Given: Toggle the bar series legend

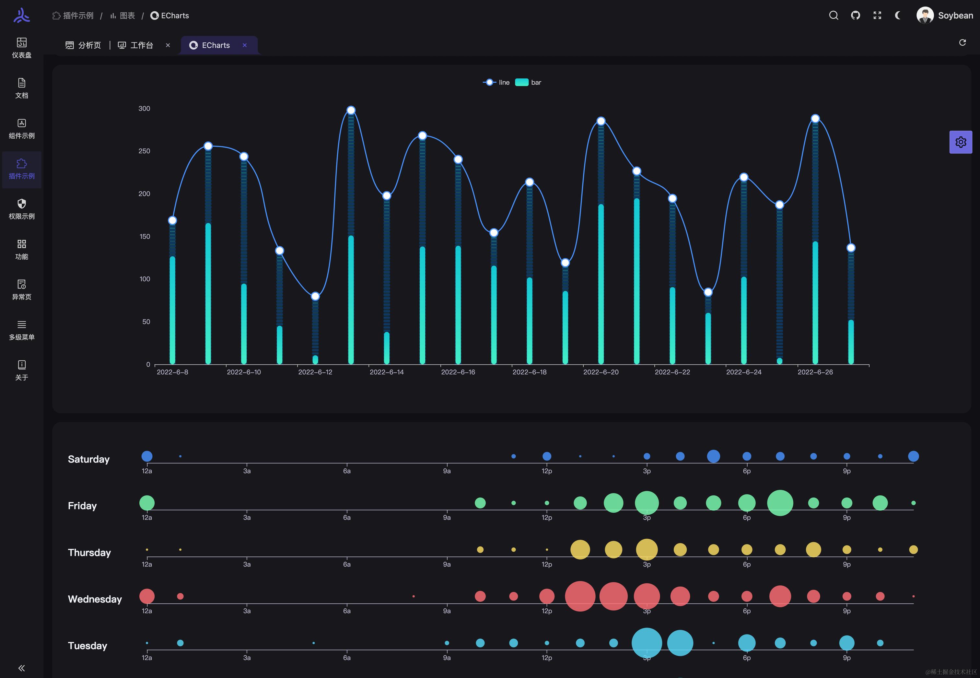Looking at the screenshot, I should (528, 82).
